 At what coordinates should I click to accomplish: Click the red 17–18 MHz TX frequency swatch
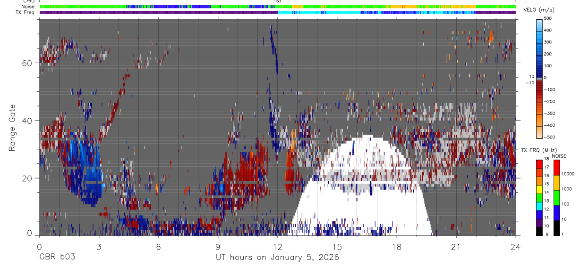pyautogui.click(x=539, y=163)
